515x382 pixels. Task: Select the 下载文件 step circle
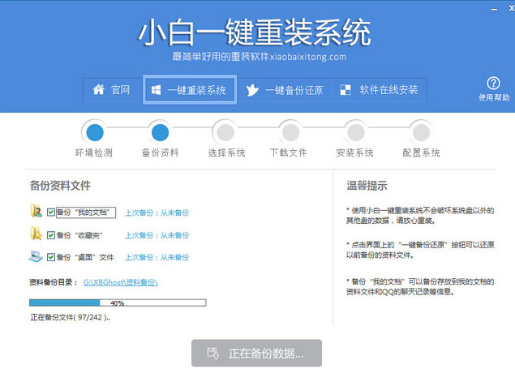coord(290,131)
